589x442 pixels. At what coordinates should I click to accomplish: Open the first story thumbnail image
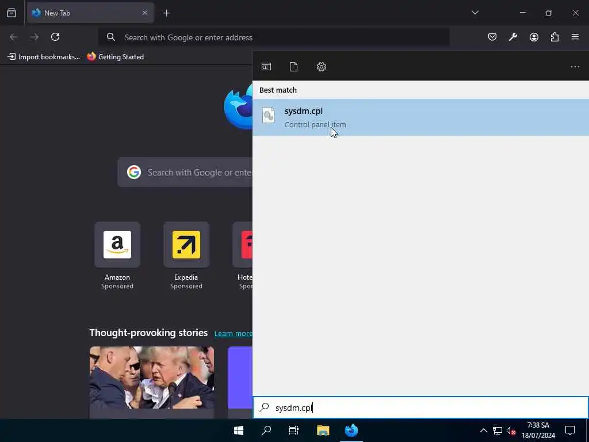[152, 378]
